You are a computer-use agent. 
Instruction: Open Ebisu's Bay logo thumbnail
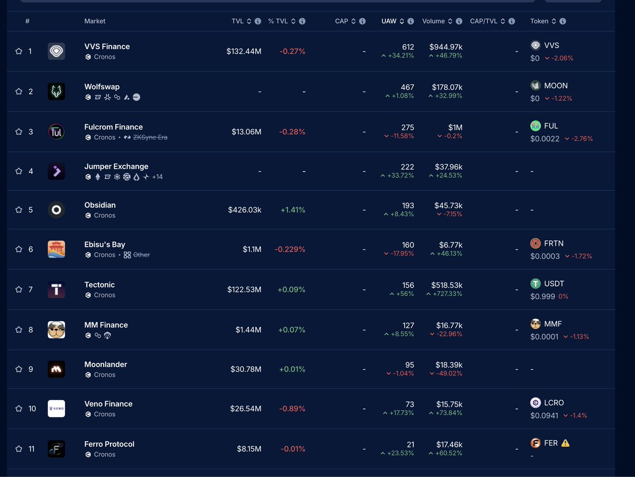pyautogui.click(x=56, y=249)
